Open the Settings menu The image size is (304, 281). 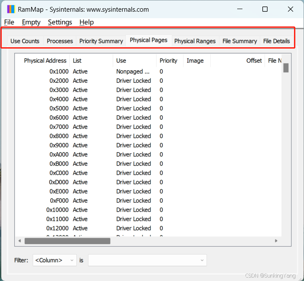[60, 22]
